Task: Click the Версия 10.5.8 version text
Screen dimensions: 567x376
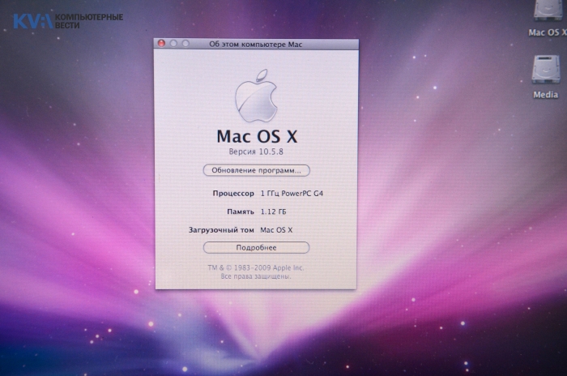Action: click(x=256, y=152)
